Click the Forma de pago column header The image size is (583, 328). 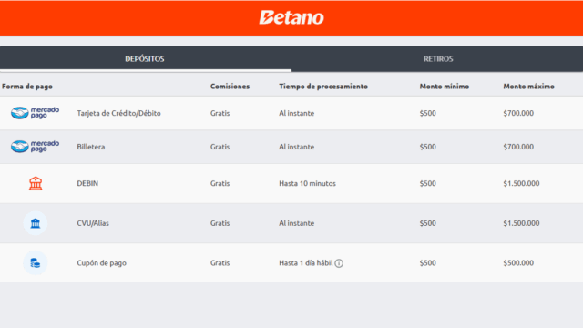point(27,87)
